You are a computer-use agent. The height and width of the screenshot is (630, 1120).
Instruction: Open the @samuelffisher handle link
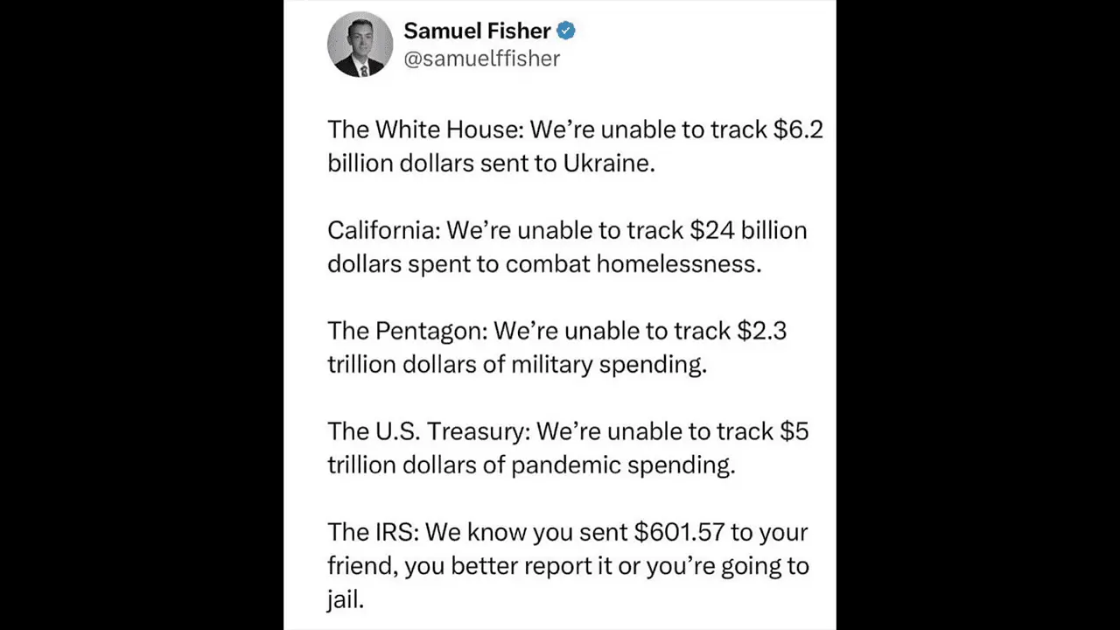tap(481, 59)
